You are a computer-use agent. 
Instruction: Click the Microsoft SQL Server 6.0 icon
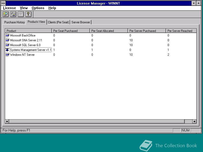tap(7, 45)
